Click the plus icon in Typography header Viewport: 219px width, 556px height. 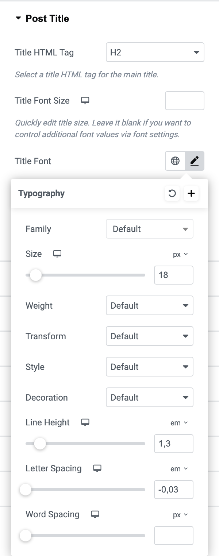[191, 193]
